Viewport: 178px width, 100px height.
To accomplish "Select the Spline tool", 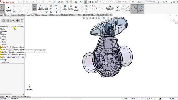I will coord(56,6).
